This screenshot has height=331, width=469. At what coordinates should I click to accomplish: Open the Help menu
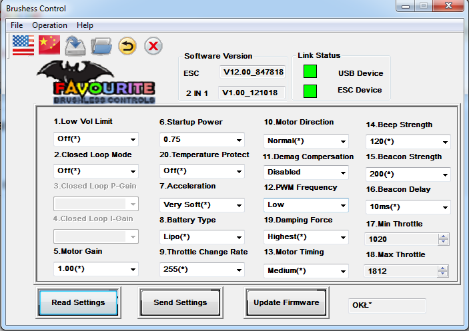pyautogui.click(x=85, y=25)
